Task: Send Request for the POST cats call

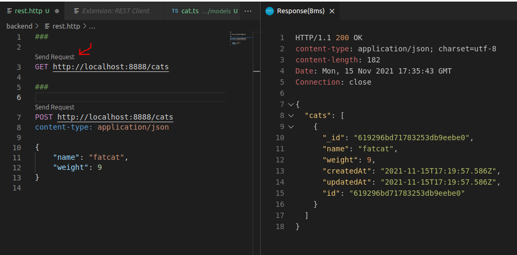Action: pos(55,107)
